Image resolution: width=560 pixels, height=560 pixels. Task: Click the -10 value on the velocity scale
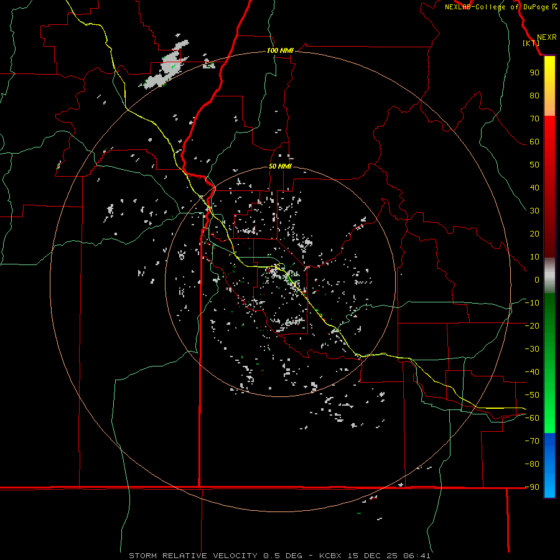(532, 303)
